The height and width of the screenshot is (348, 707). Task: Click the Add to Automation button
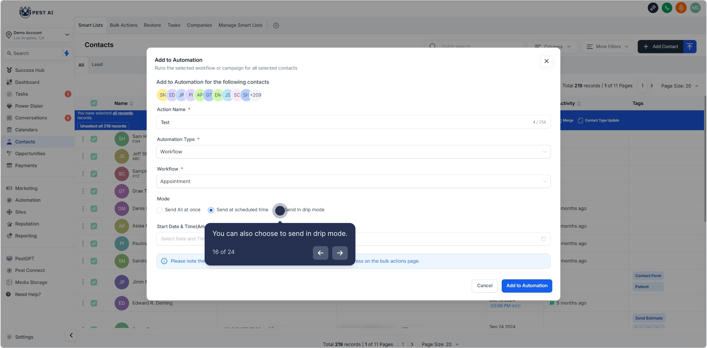527,286
